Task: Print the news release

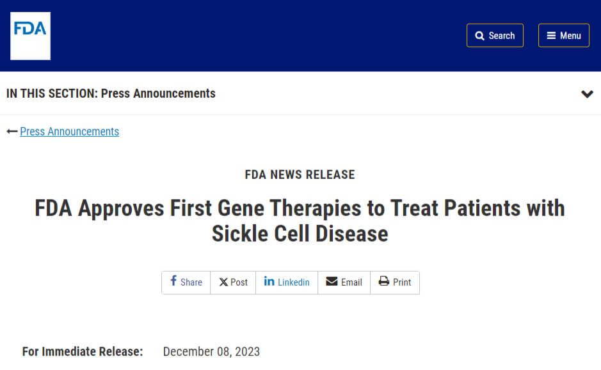Action: tap(395, 281)
